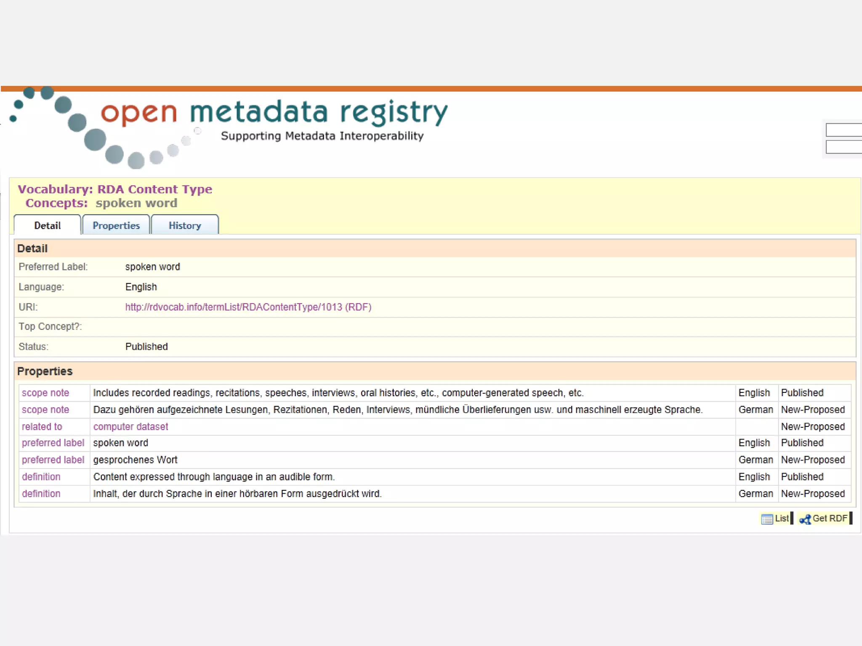Click the Supporting Metadata Interoperability tagline

click(x=322, y=136)
